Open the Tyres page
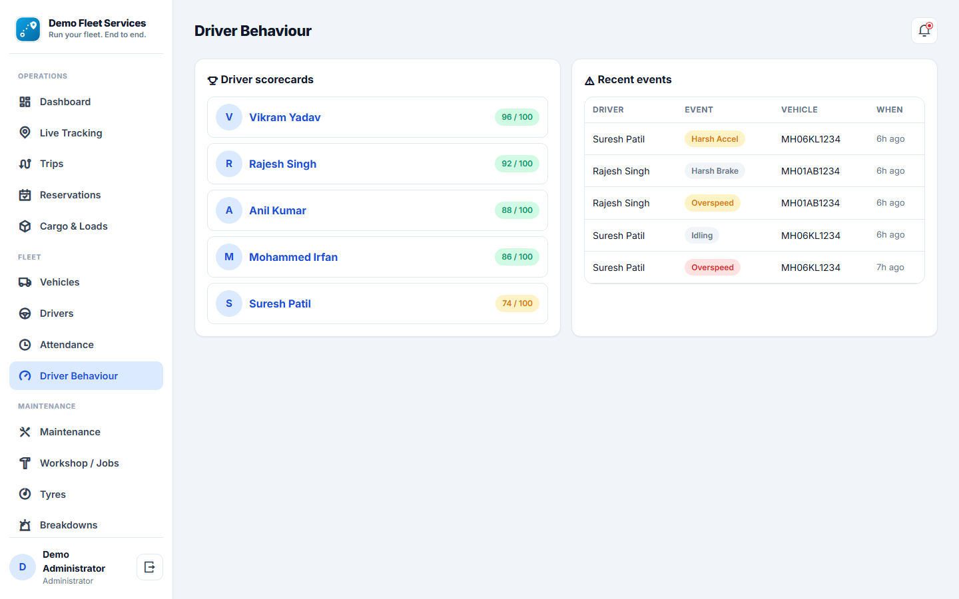This screenshot has width=959, height=599. point(86,495)
